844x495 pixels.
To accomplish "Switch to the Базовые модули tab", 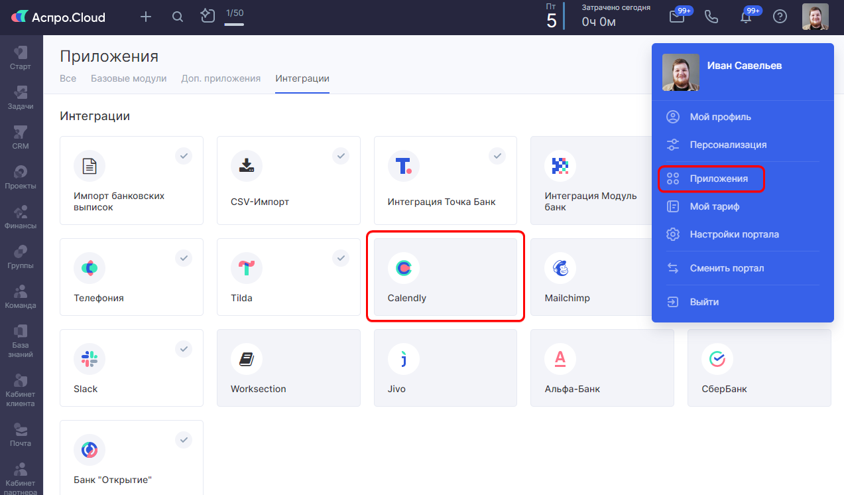I will point(129,78).
